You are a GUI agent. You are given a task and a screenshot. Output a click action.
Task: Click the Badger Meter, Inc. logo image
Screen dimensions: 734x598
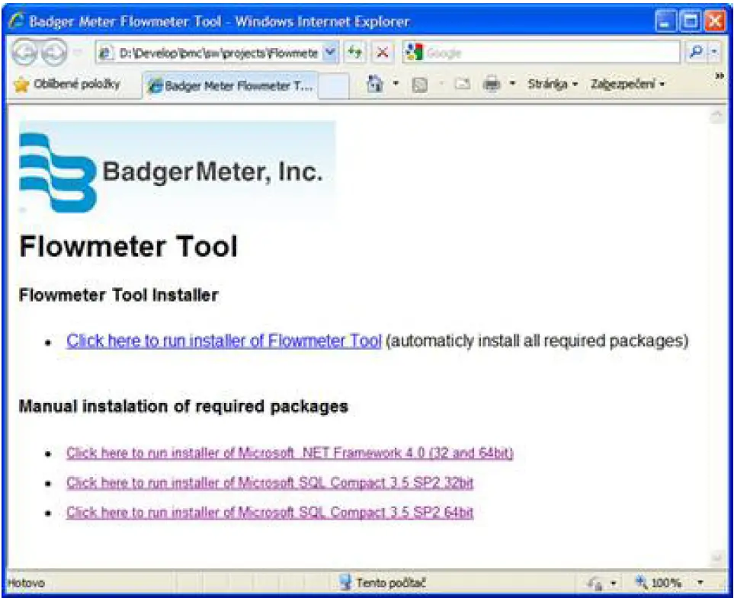coord(177,169)
